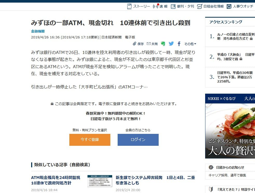
Task: Open 日経会社情報 chart icon
Action: pyautogui.click(x=199, y=6)
